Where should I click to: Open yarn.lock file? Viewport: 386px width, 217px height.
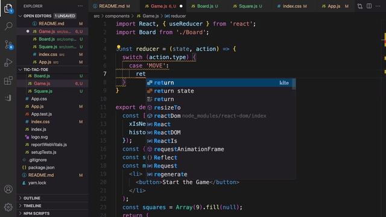[52, 183]
